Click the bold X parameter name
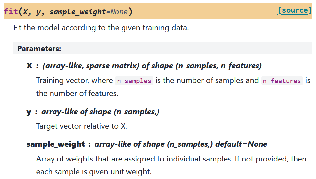The image size is (316, 179). coord(29,66)
